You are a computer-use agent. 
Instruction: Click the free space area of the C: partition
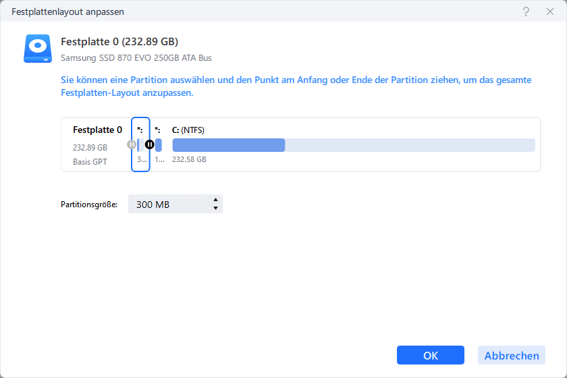409,145
